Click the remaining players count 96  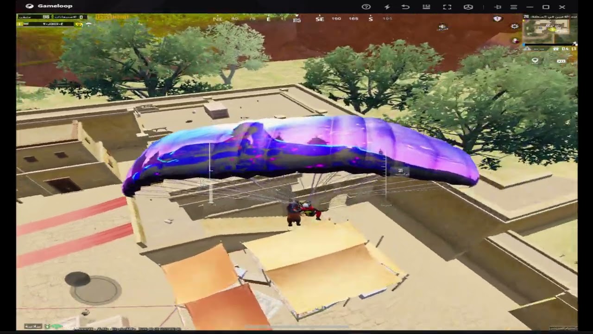pos(46,17)
